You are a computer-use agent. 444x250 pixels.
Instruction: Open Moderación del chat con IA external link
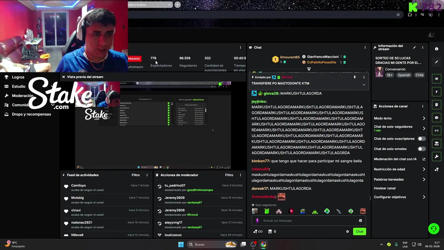(x=424, y=159)
